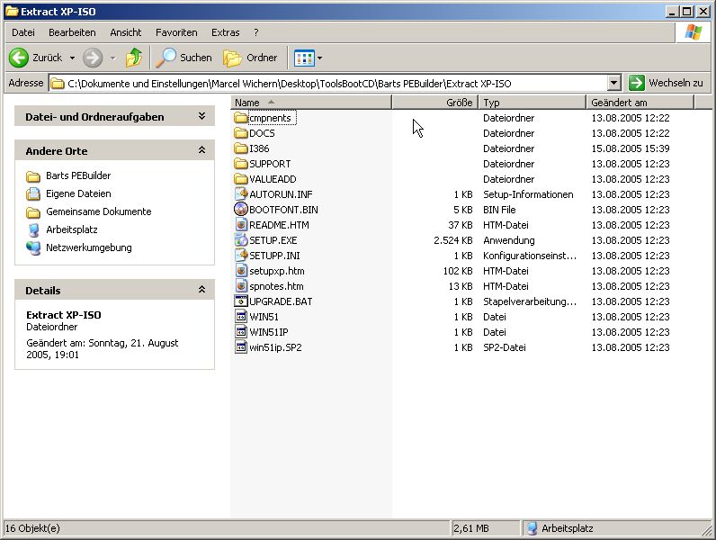This screenshot has width=716, height=540.
Task: Click the forward navigation arrow icon
Action: click(93, 58)
